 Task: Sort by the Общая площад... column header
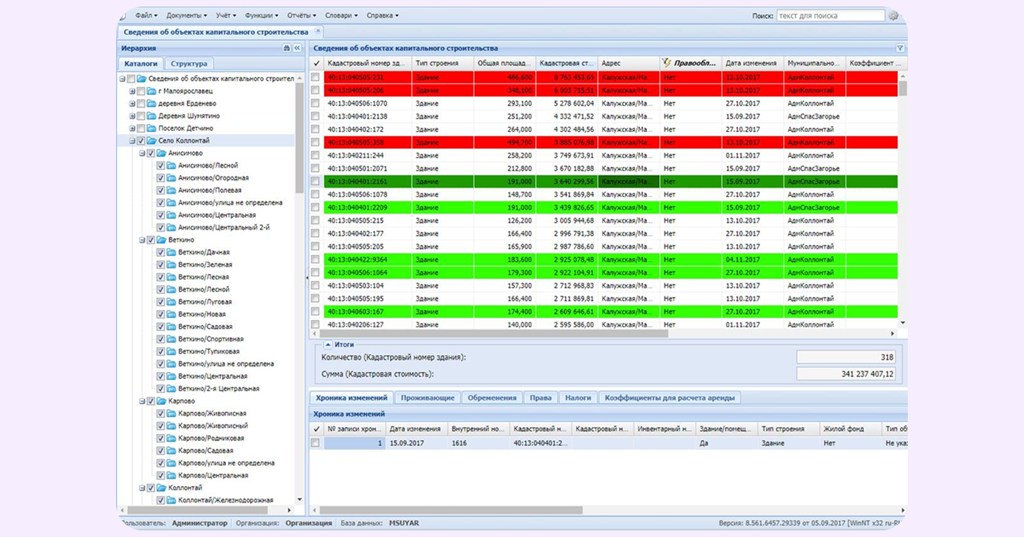(505, 63)
